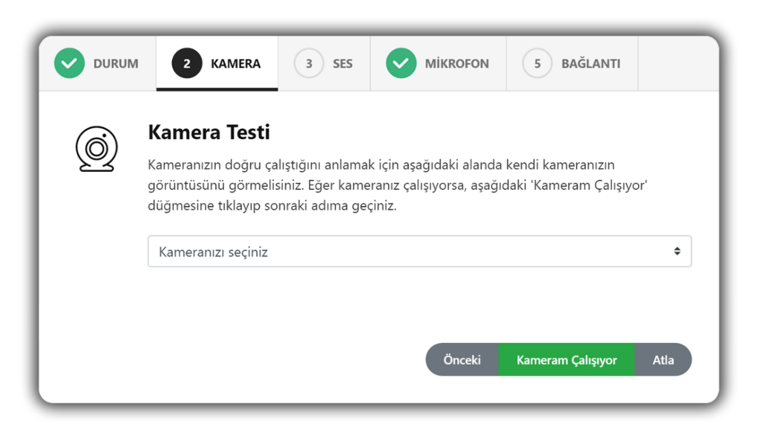Click the green checkmark beside Mikrofon
Screen dimensions: 758x439
coord(401,63)
